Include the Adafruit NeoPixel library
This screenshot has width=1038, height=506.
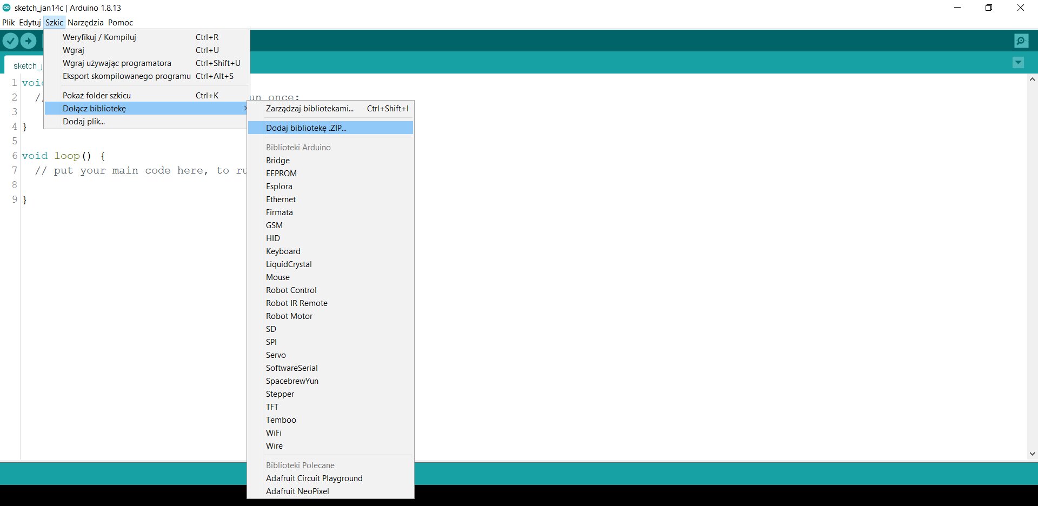[x=297, y=491]
